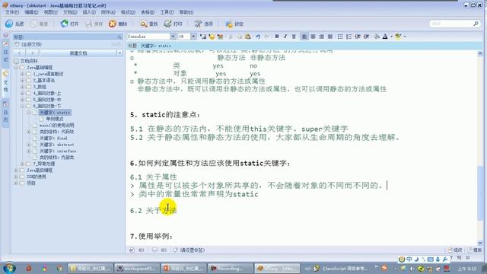487x274 pixels.
Task: Right align the text
Action: click(x=321, y=37)
